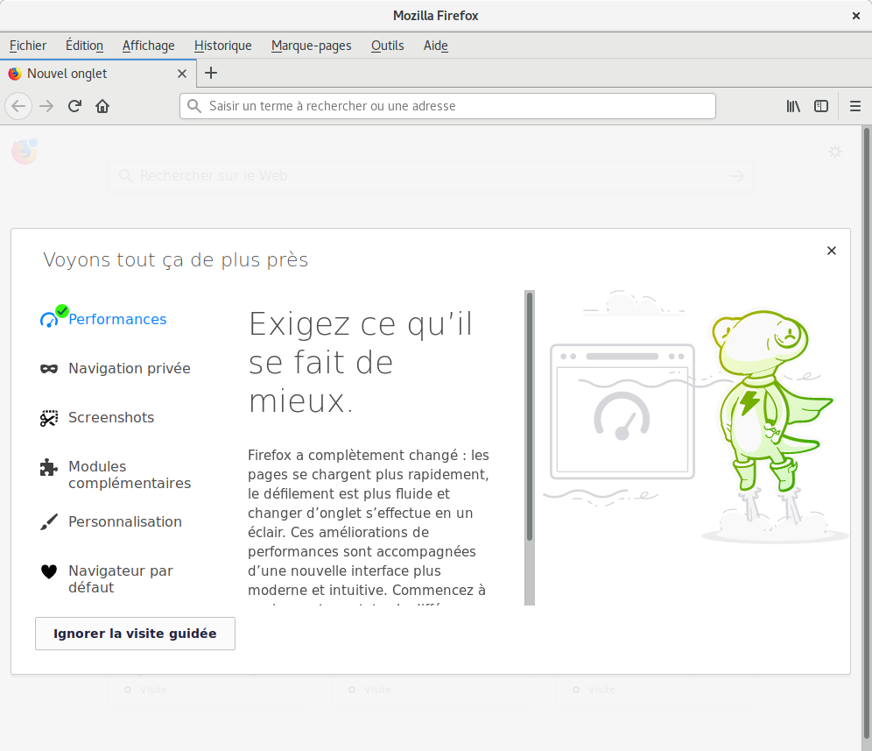
Task: Open the Fichier menu
Action: pyautogui.click(x=28, y=46)
